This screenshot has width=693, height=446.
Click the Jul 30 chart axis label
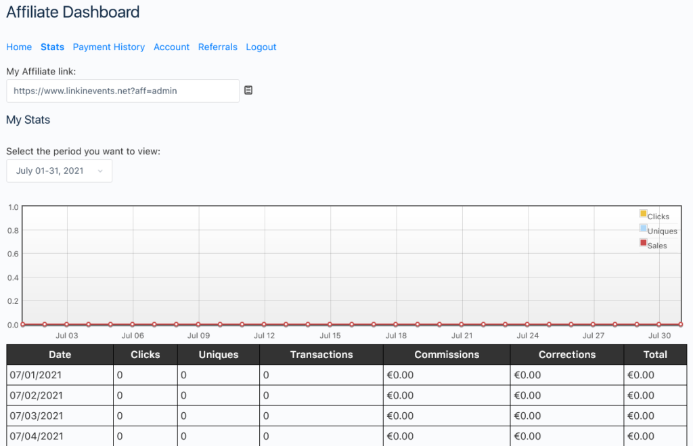coord(659,336)
